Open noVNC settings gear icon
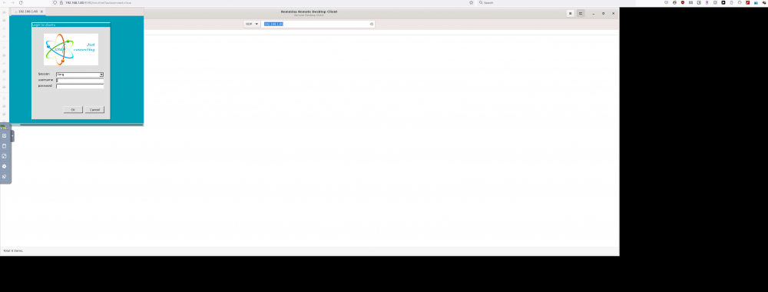Image resolution: width=768 pixels, height=292 pixels. [x=5, y=166]
